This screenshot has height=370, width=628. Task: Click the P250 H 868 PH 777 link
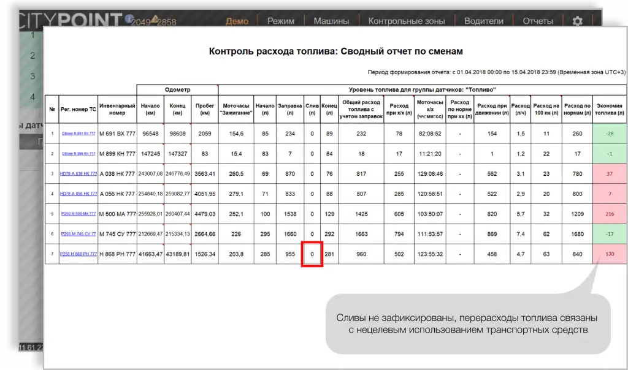click(78, 254)
